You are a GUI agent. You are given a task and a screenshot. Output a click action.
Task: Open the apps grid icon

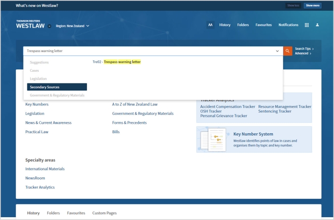[x=307, y=25]
